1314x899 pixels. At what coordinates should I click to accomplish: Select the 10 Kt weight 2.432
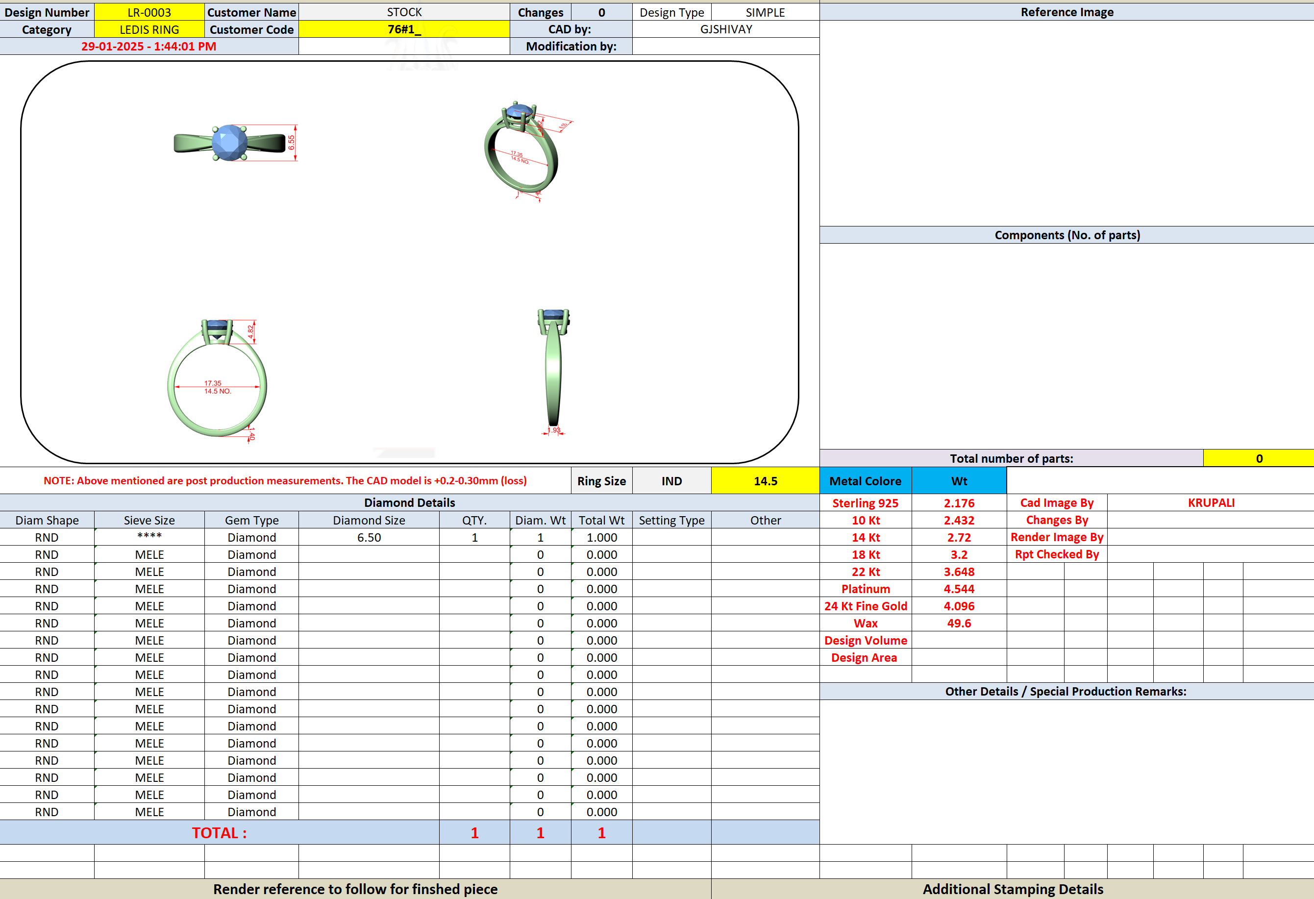(x=959, y=520)
